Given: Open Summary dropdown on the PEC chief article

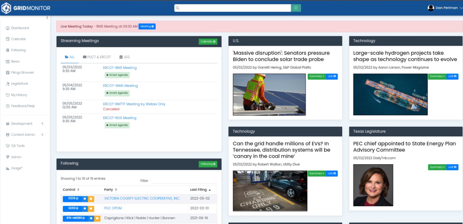Looking at the screenshot, I should (437, 167).
